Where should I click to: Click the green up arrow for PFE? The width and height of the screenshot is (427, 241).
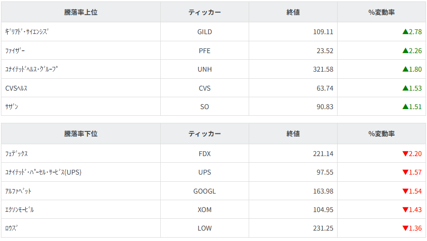tap(405, 51)
